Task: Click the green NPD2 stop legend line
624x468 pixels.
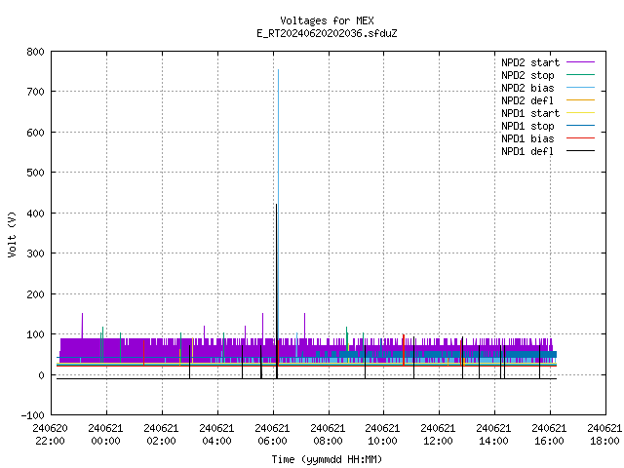Action: pos(580,74)
